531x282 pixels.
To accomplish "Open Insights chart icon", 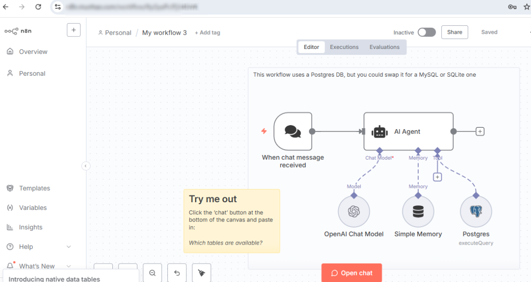I will point(10,227).
